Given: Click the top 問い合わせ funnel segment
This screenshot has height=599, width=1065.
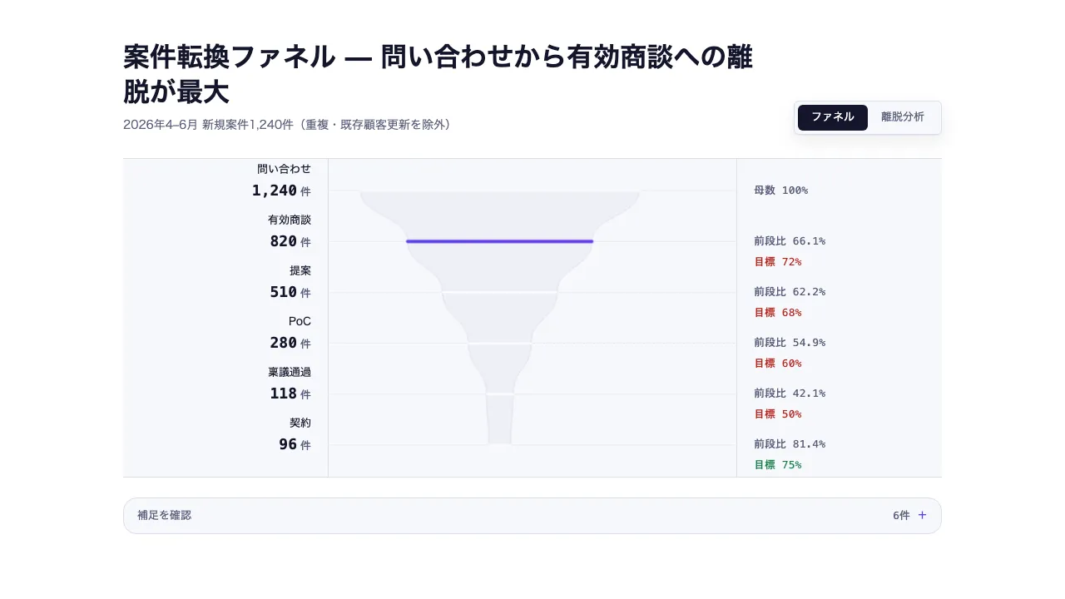Looking at the screenshot, I should [x=499, y=215].
